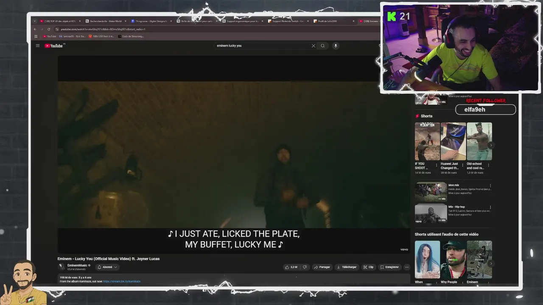This screenshot has height=305, width=543.
Task: Share the video via Partager
Action: pyautogui.click(x=322, y=267)
